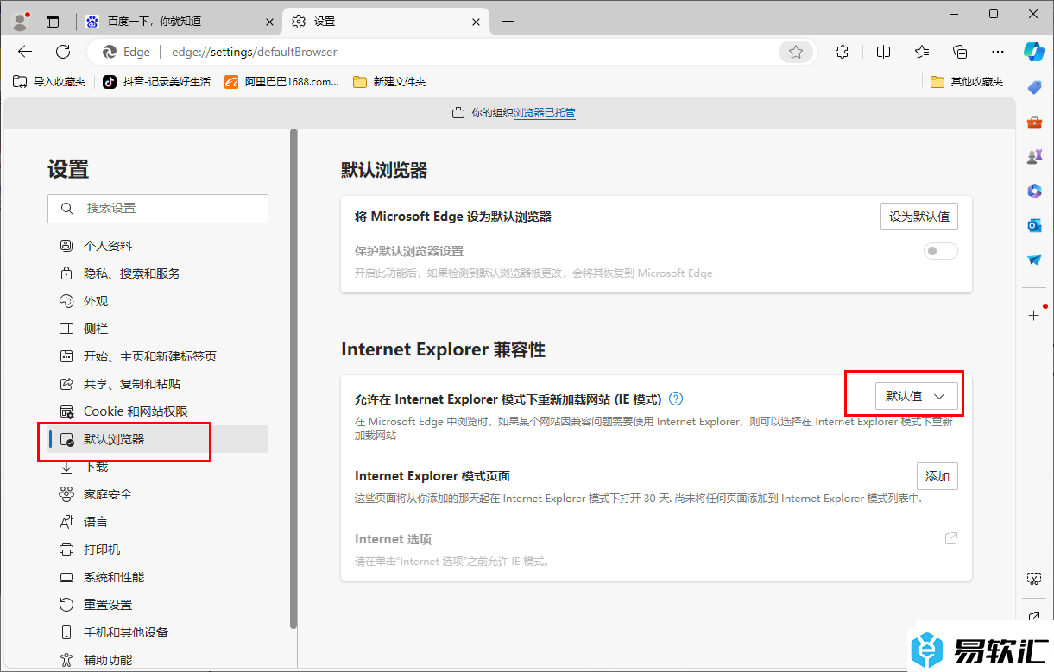Open the Games chess piece sidebar icon
Image resolution: width=1054 pixels, height=672 pixels.
pyautogui.click(x=1034, y=157)
